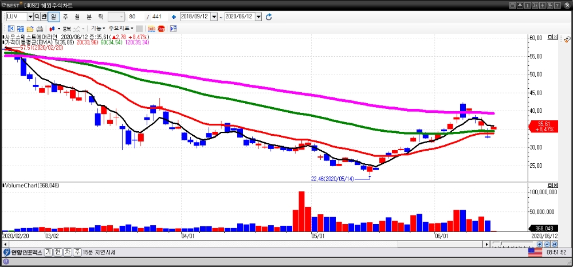The height and width of the screenshot is (267, 573).
Task: Open the LUV symbol dropdown
Action: pyautogui.click(x=30, y=17)
